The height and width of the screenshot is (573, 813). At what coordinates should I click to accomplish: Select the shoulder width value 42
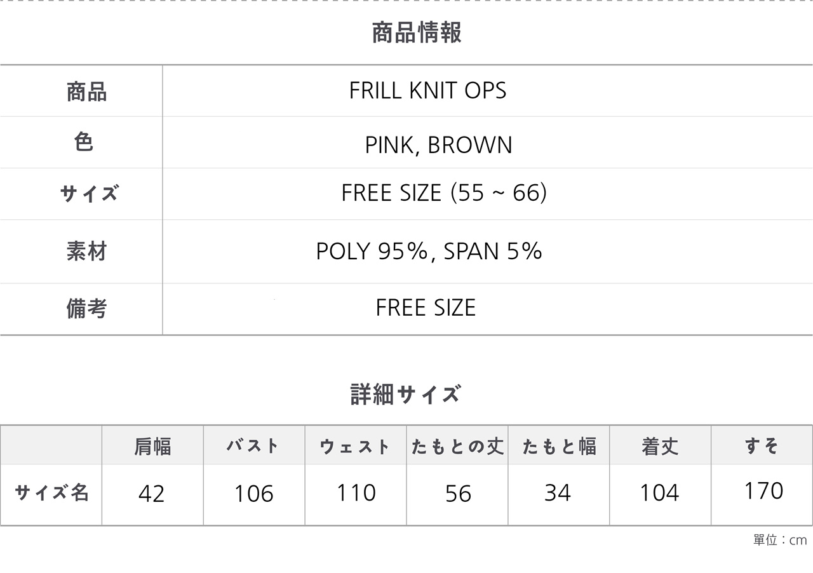click(151, 494)
